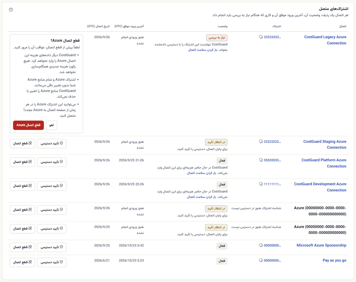The height and width of the screenshot is (282, 356).
Task: Cancel the disconnect popover with "لغو"
Action: click(x=51, y=125)
